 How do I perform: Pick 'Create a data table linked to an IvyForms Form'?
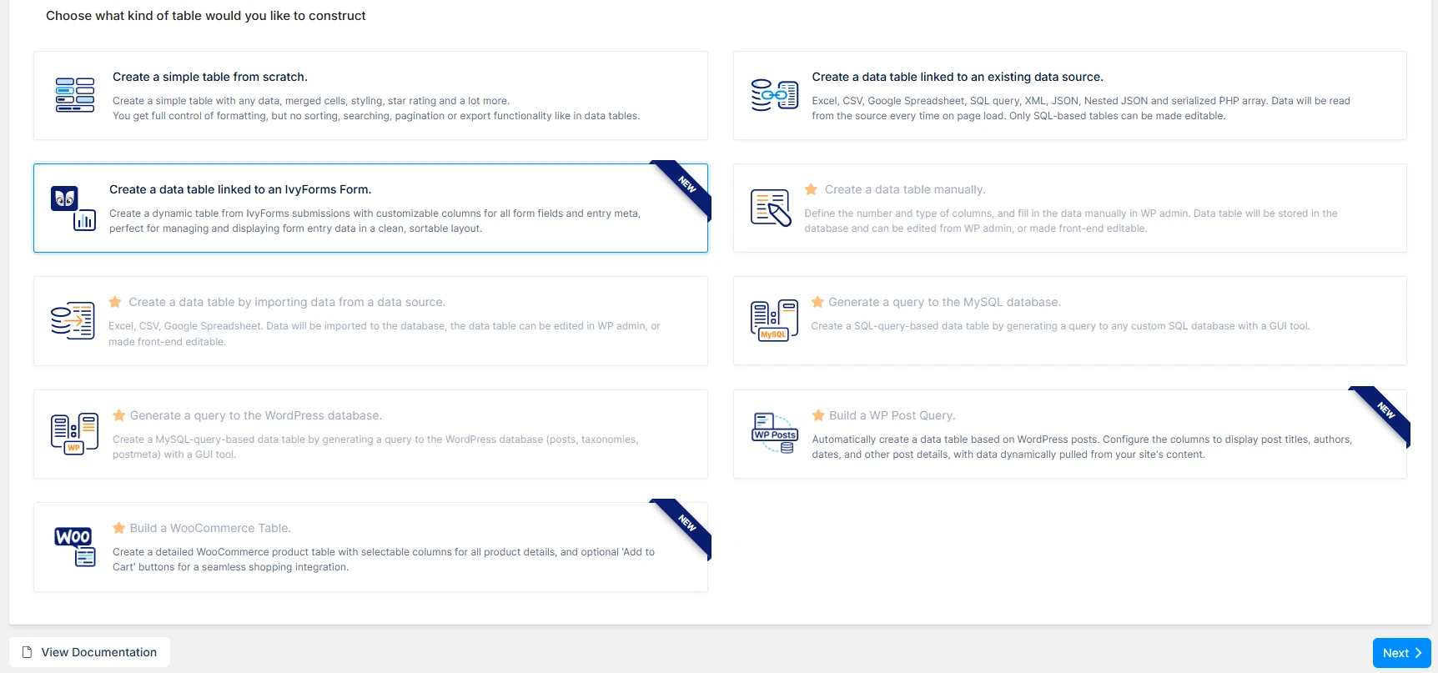pyautogui.click(x=239, y=189)
